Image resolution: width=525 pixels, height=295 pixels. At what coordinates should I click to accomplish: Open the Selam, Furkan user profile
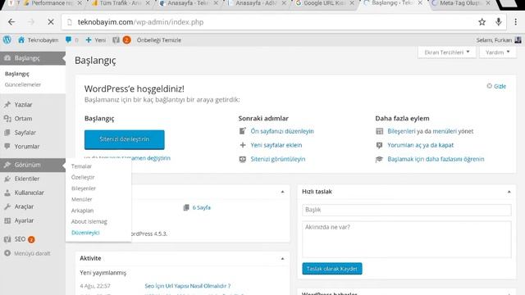coord(499,40)
